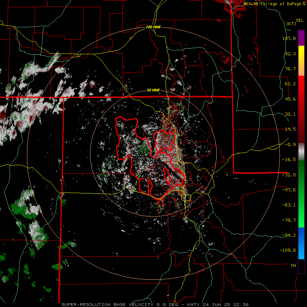Image resolution: width=307 pixels, height=307 pixels.
Task: Click the 92.3 velocity scale value
Action: coord(290,54)
